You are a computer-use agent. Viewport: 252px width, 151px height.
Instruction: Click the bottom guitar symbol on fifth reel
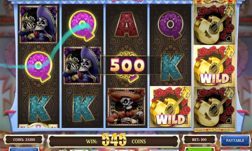(x=214, y=107)
